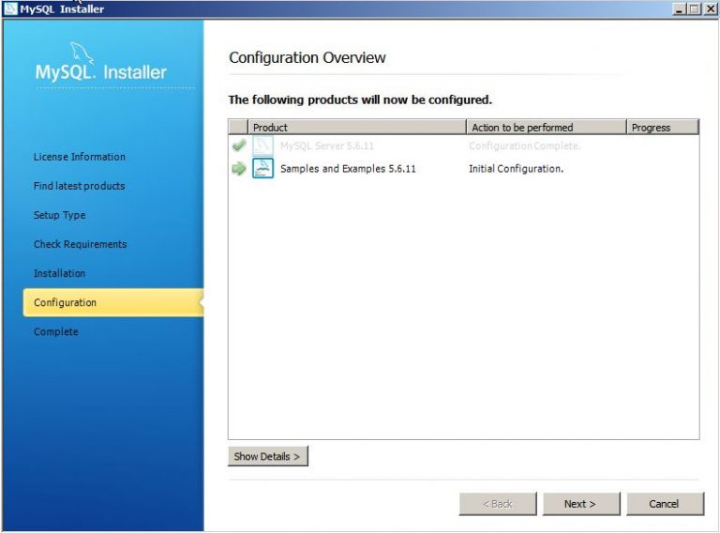Open Installation step in sidebar
Image resolution: width=720 pixels, height=533 pixels.
tap(60, 273)
